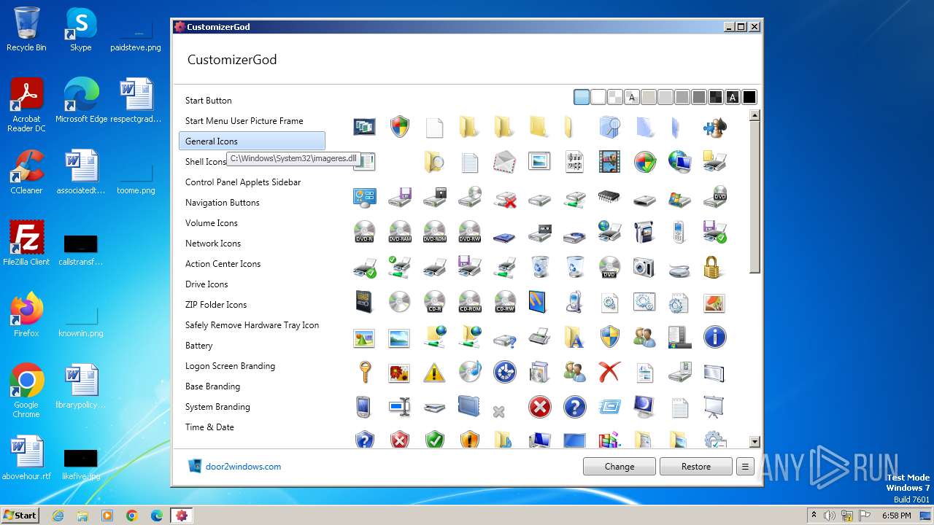This screenshot has height=525, width=934.
Task: Open the Start Button category
Action: (209, 101)
